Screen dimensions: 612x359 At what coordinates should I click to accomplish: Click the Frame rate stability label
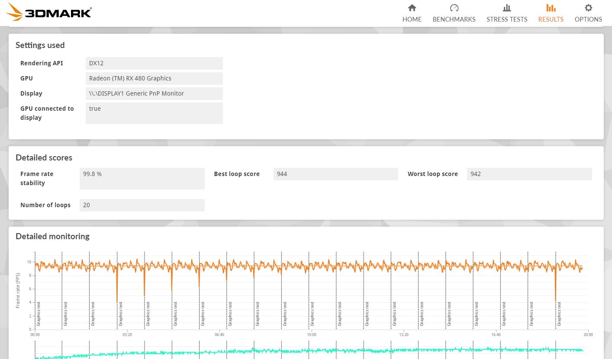(37, 178)
